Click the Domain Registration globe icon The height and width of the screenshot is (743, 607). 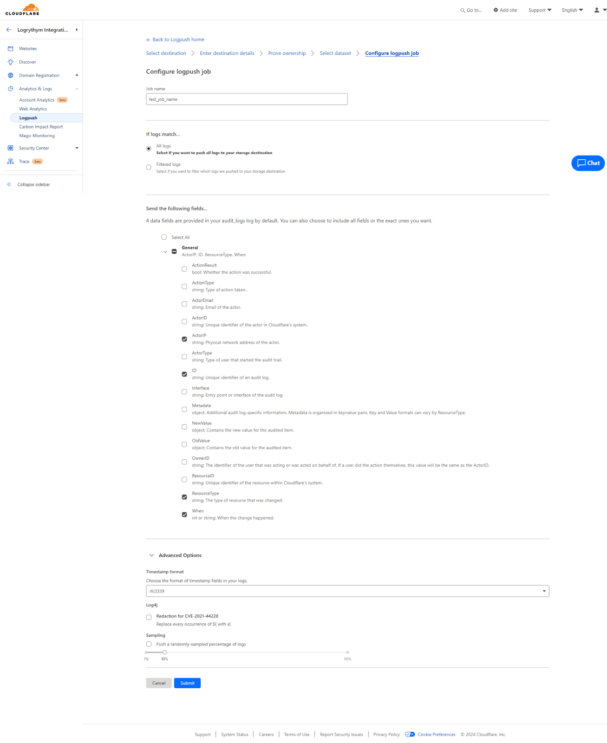coord(10,75)
